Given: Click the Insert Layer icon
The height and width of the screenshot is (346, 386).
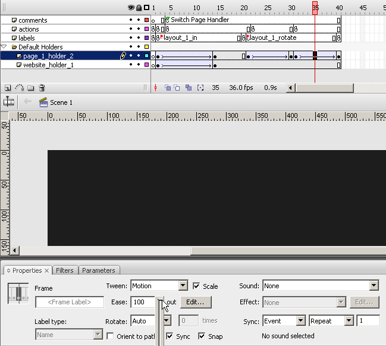Looking at the screenshot, I should tap(8, 88).
